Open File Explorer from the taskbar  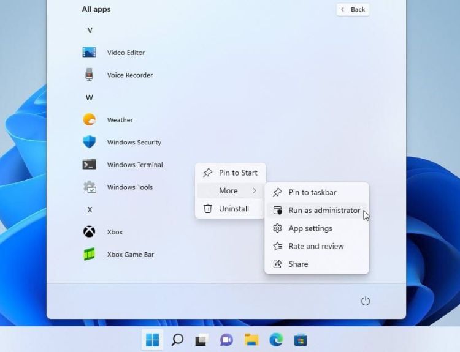click(x=251, y=340)
